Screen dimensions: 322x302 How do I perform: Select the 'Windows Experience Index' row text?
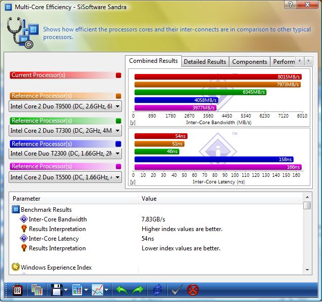pyautogui.click(x=56, y=268)
